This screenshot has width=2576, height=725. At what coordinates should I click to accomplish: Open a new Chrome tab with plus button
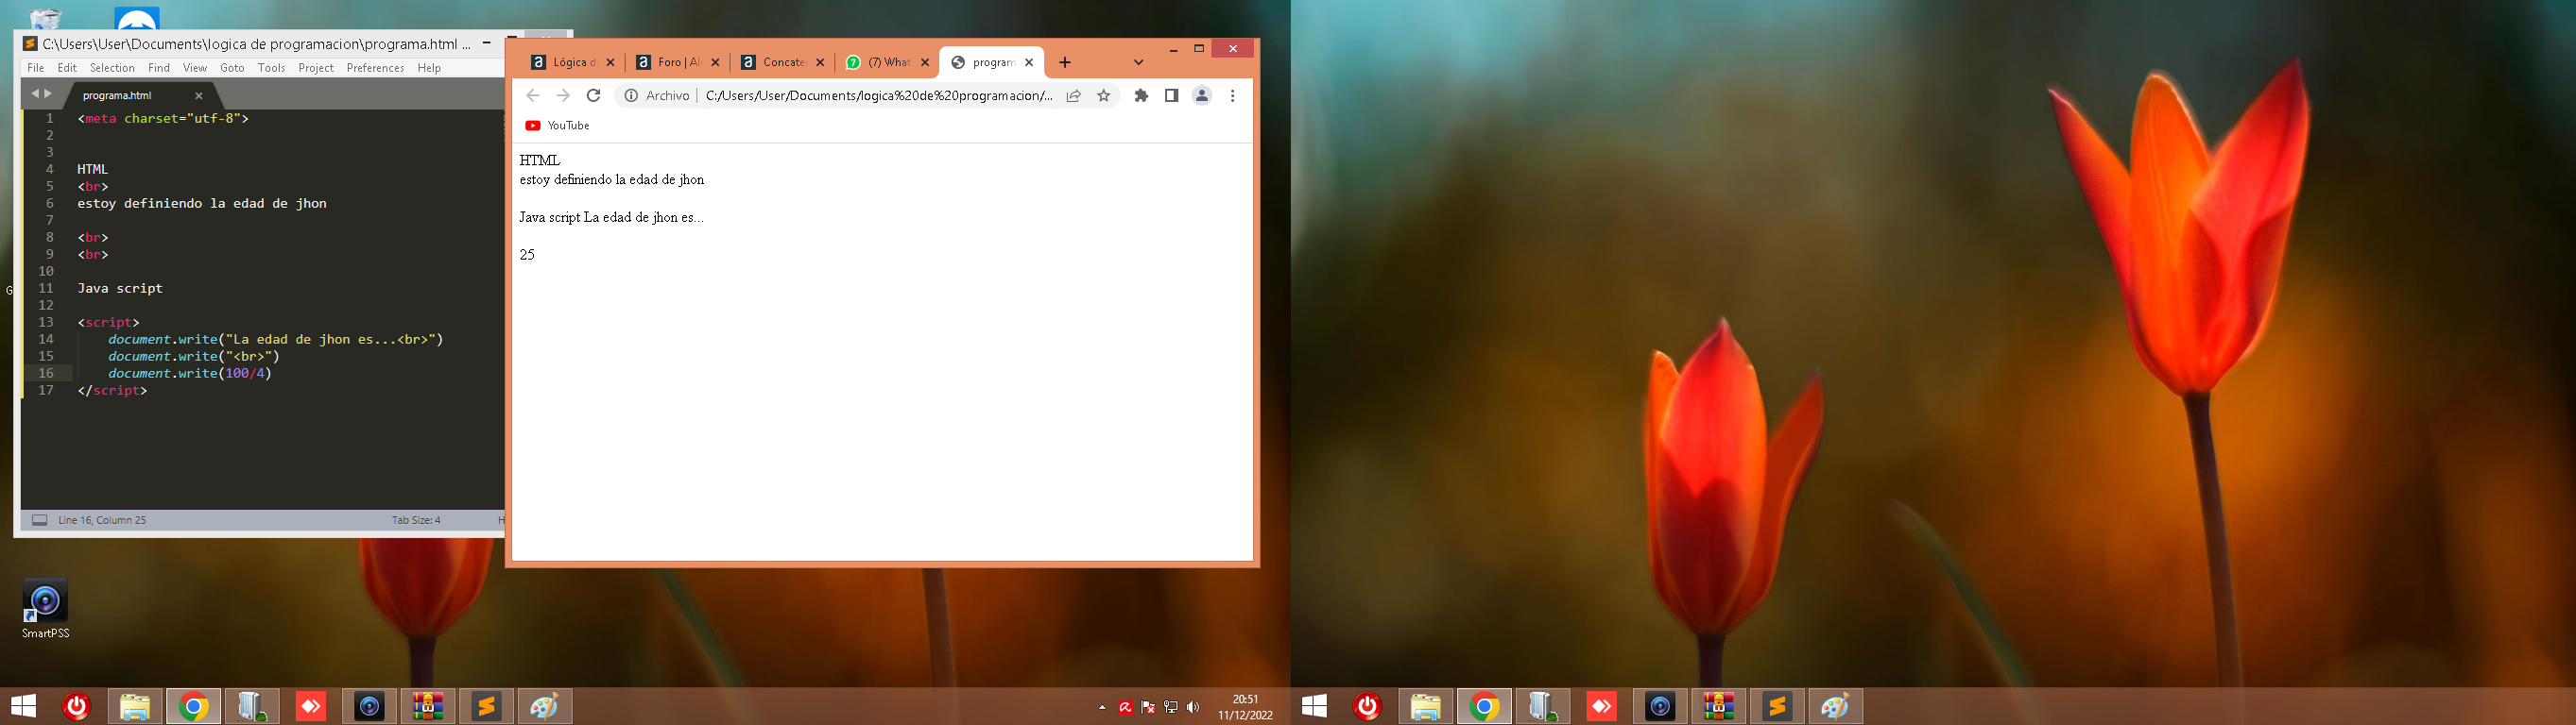pos(1065,62)
